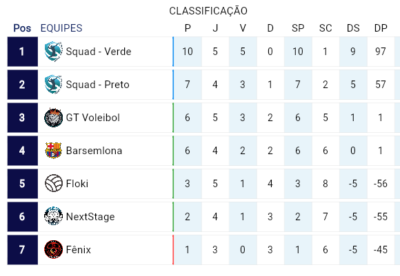Click the Floki volleyball icon

pos(54,183)
